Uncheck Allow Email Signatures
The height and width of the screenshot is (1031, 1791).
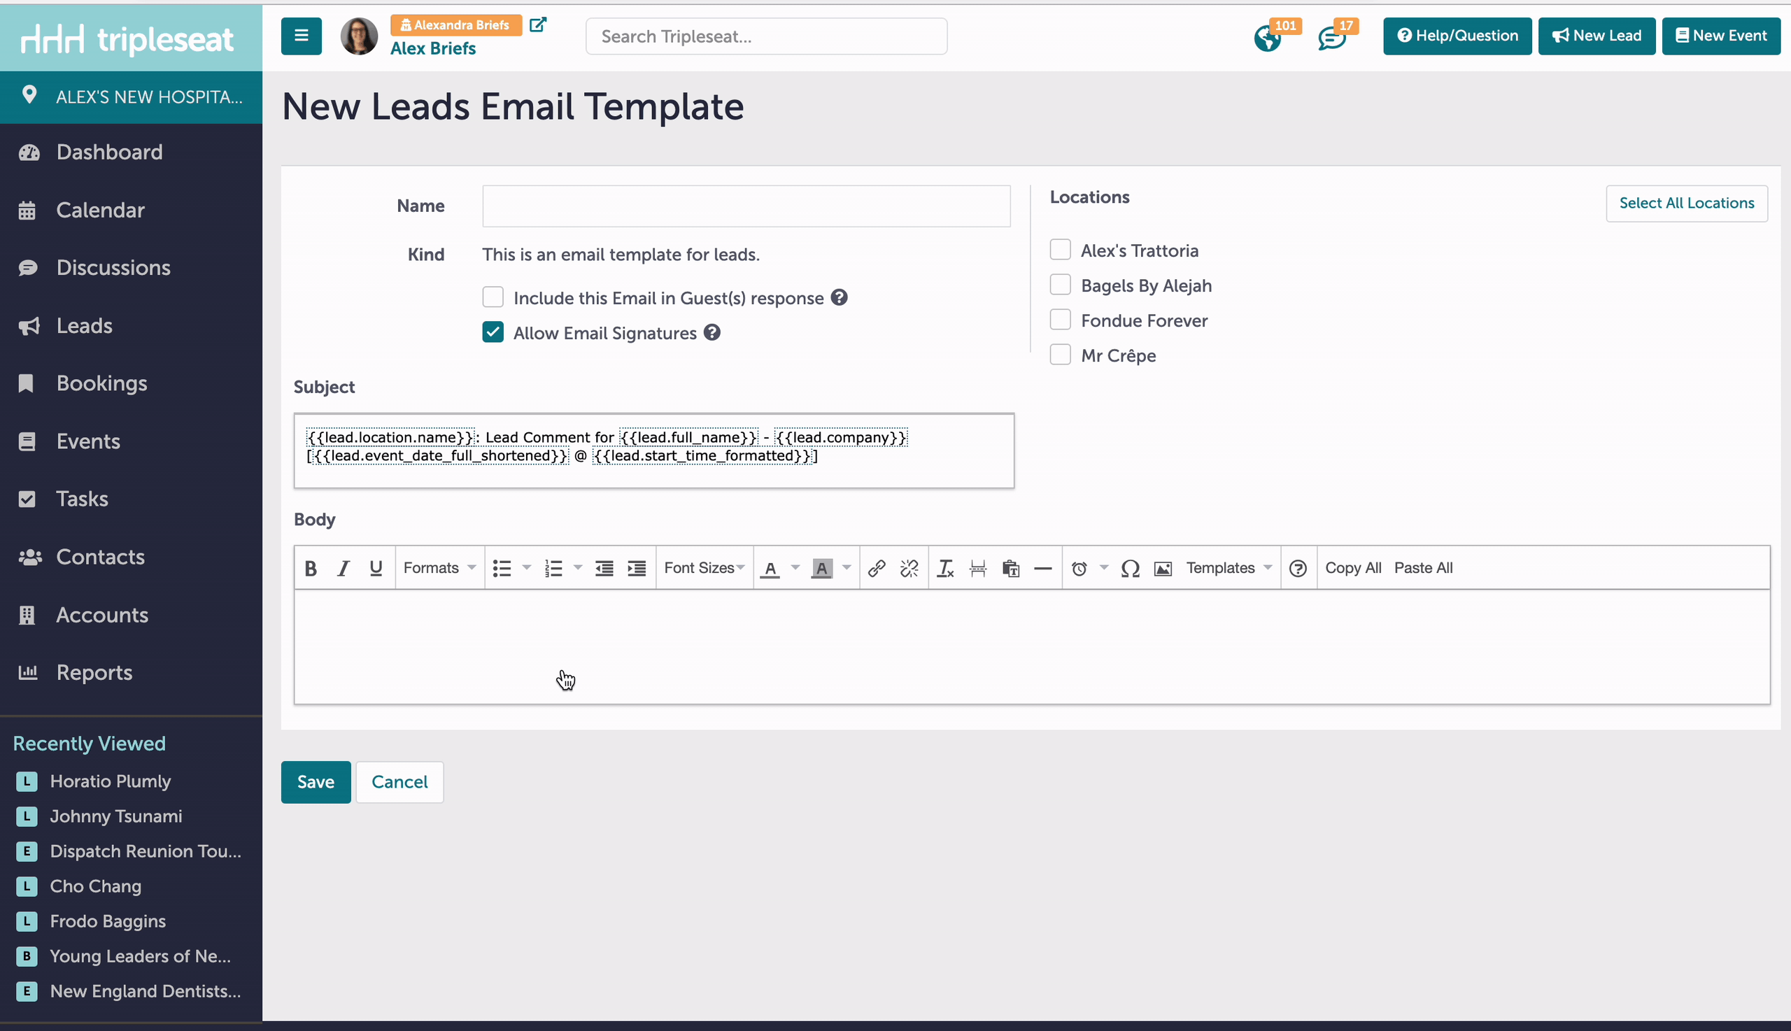493,333
